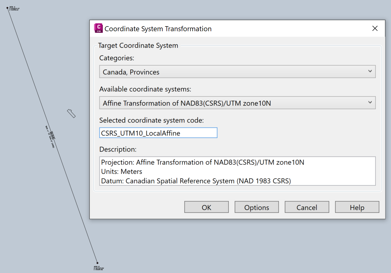Open the Options settings
The image size is (391, 273).
tap(257, 207)
